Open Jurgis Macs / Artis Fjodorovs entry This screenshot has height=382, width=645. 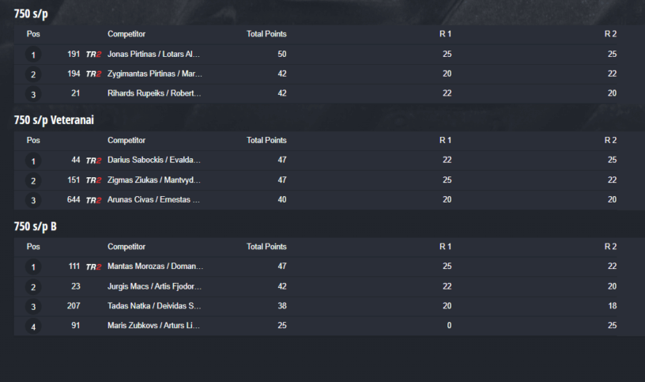[x=154, y=286]
